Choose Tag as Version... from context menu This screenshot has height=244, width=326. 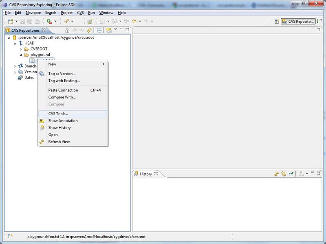73,74
